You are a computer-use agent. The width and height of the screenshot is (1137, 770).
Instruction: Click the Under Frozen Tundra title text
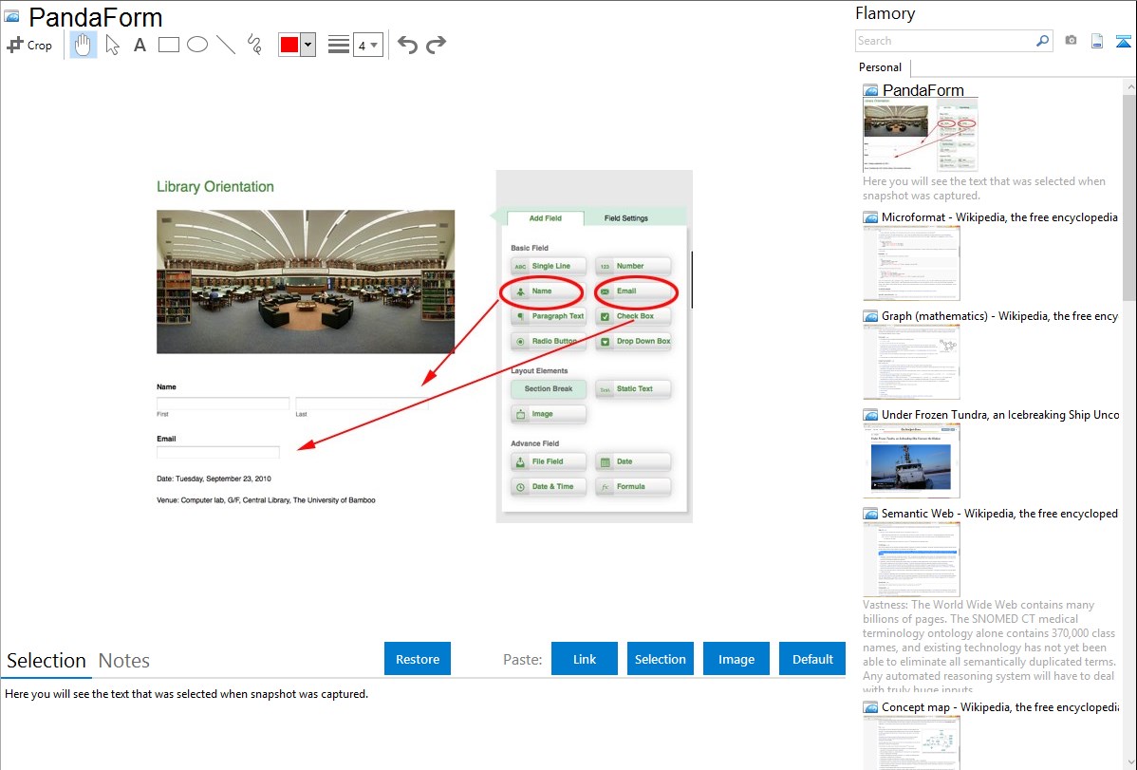click(x=1000, y=414)
